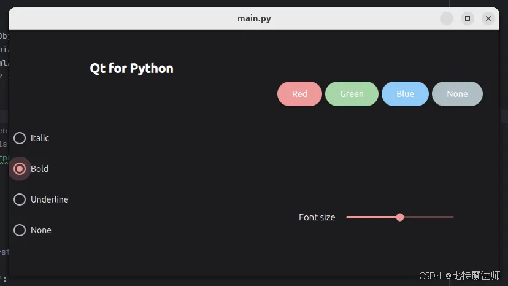508x286 pixels.
Task: Click the Font size label
Action: 317,217
